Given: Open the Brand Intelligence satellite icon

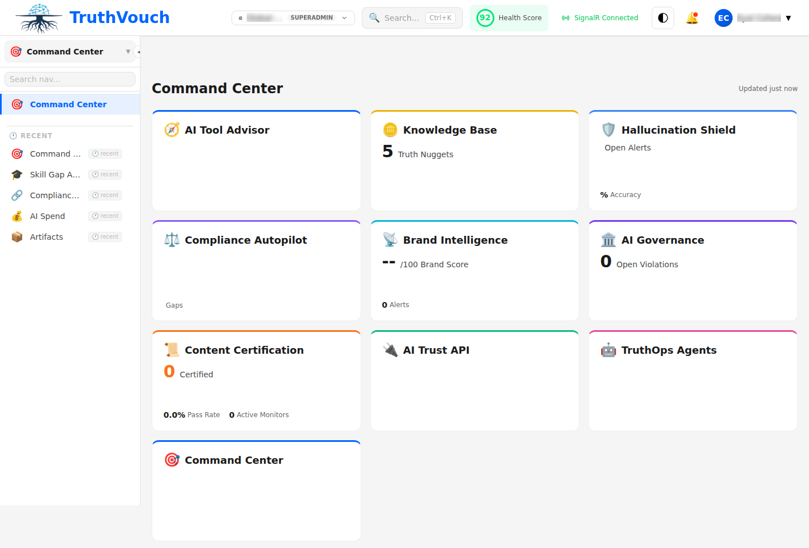Looking at the screenshot, I should [x=390, y=240].
